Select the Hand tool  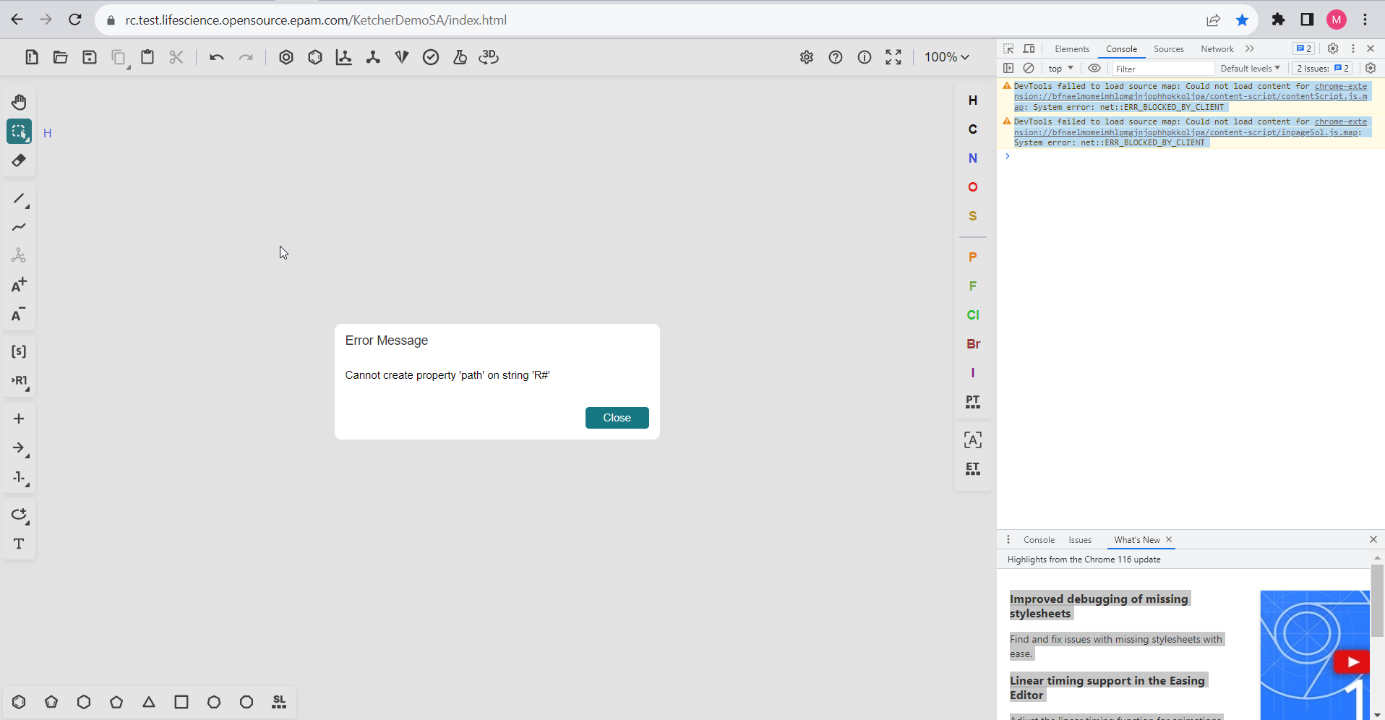point(19,102)
